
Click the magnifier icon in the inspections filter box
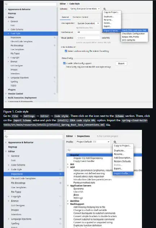(69, 150)
